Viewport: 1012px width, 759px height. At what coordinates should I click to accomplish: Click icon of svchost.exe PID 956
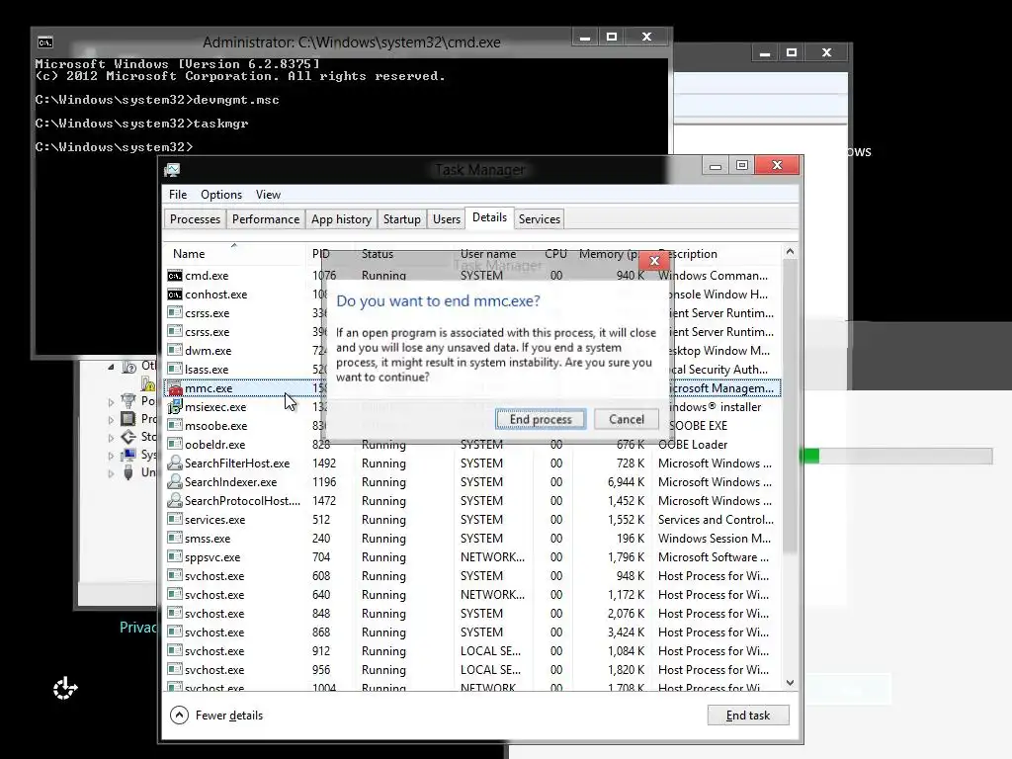174,669
